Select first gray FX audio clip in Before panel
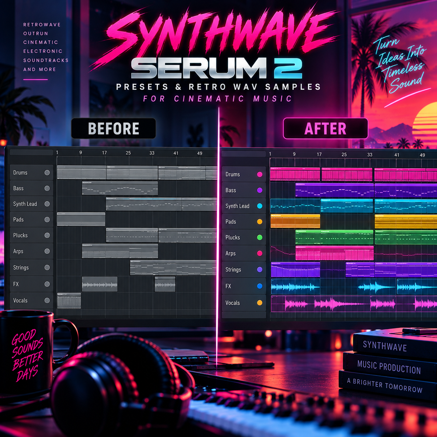437x437 pixels. coord(99,284)
